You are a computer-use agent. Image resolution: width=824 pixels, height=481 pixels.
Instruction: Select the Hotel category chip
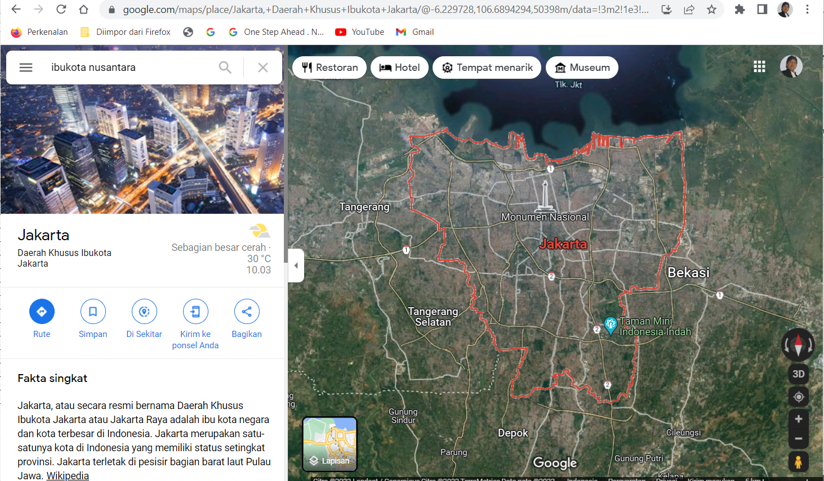(x=399, y=68)
